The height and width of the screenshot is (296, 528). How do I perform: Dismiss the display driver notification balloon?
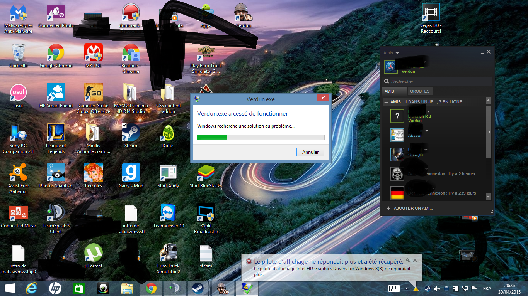point(415,260)
